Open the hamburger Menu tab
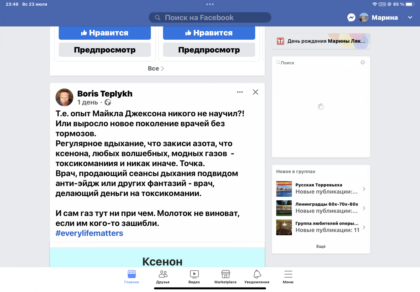Image resolution: width=420 pixels, height=292 pixels. point(288,277)
